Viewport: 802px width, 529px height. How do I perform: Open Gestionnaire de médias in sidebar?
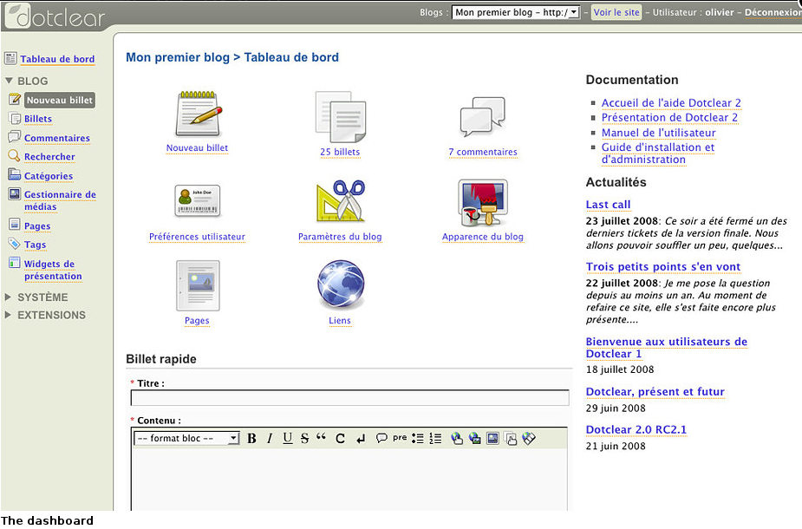pyautogui.click(x=60, y=200)
